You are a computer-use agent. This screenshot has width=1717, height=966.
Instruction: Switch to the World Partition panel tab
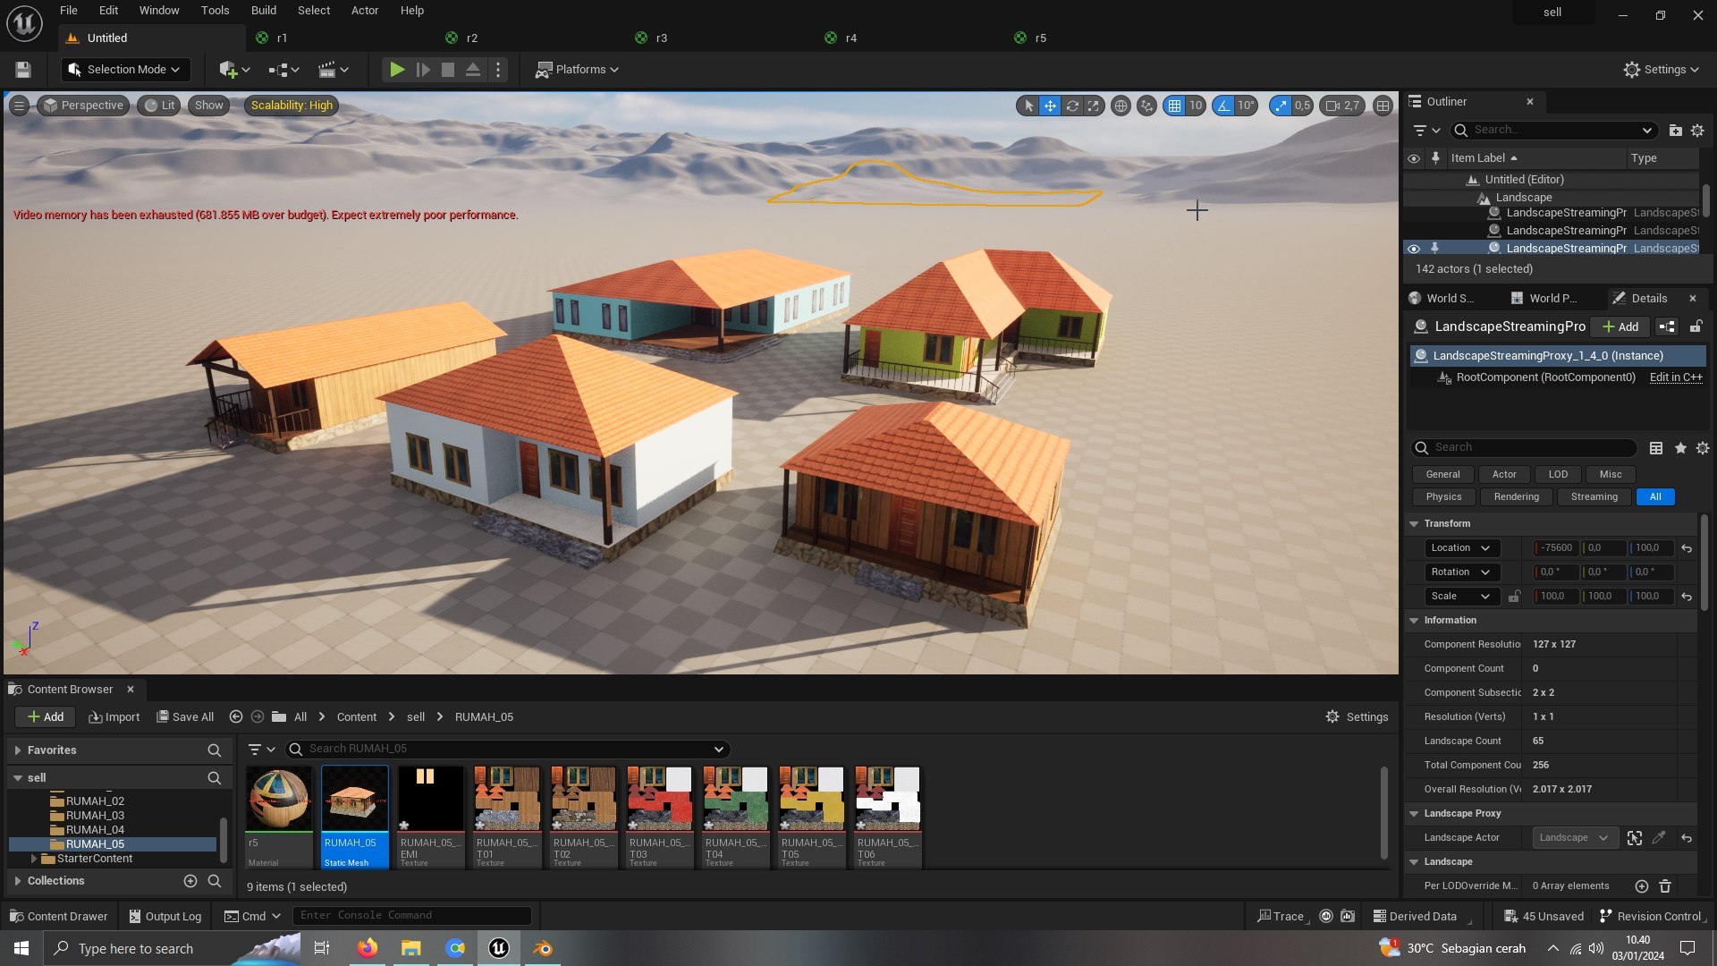point(1544,299)
